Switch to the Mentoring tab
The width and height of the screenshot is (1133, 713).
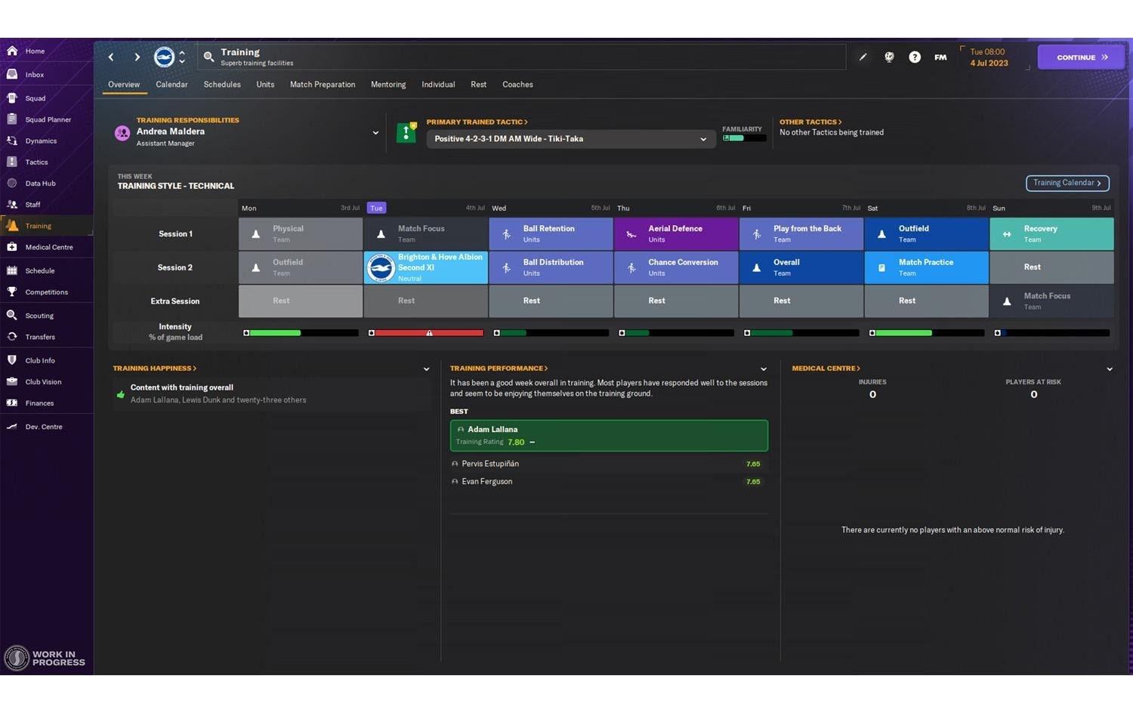387,85
